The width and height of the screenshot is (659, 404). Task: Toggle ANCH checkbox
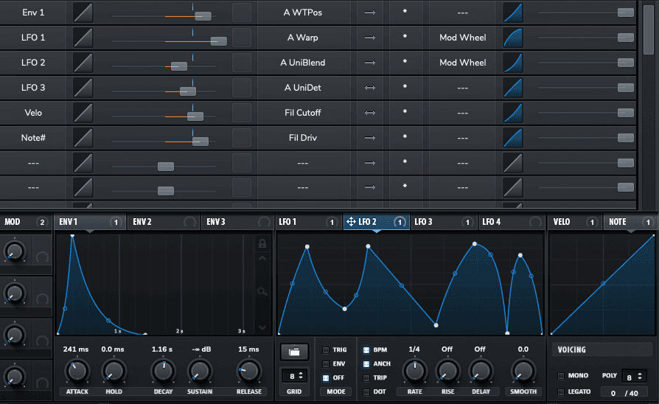[x=366, y=363]
